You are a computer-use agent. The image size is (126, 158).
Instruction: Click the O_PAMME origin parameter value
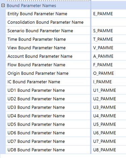[x=109, y=73]
